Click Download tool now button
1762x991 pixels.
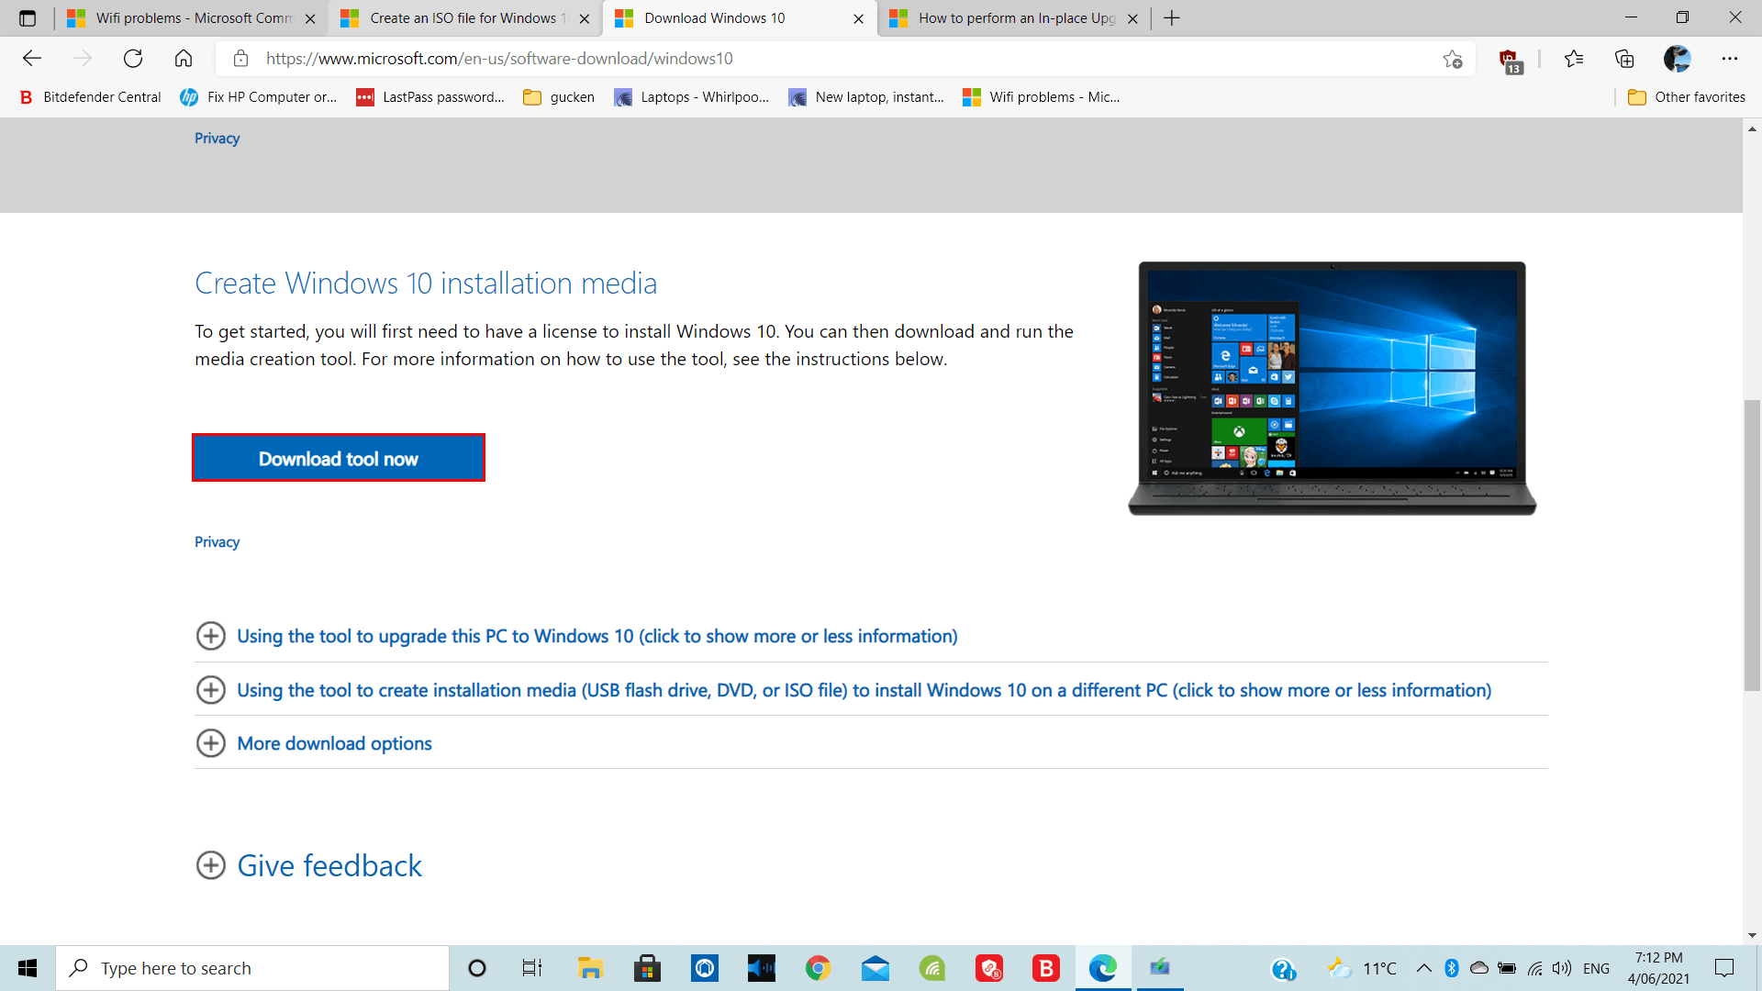tap(339, 458)
